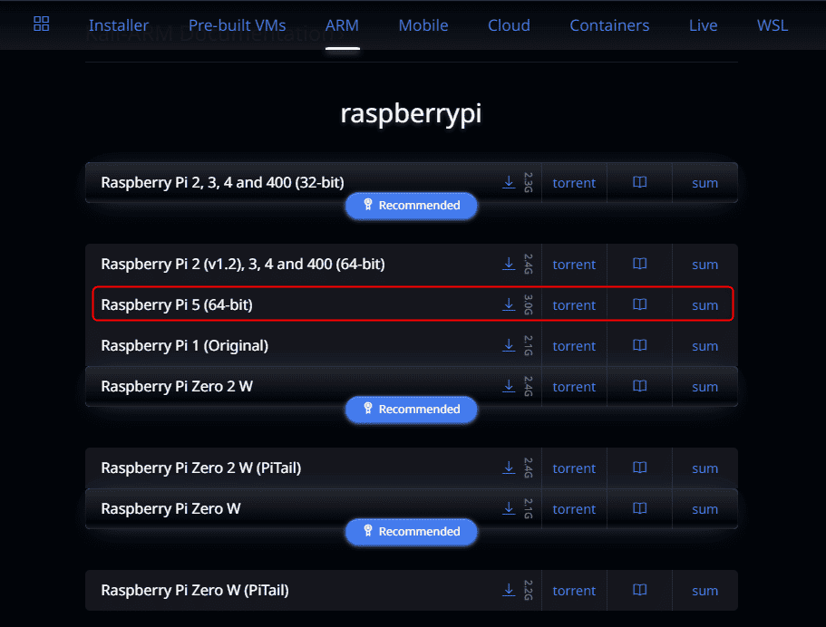Viewport: 826px width, 627px height.
Task: Open documentation book for Pi 2, 3, 4 (32-bit)
Action: (x=639, y=182)
